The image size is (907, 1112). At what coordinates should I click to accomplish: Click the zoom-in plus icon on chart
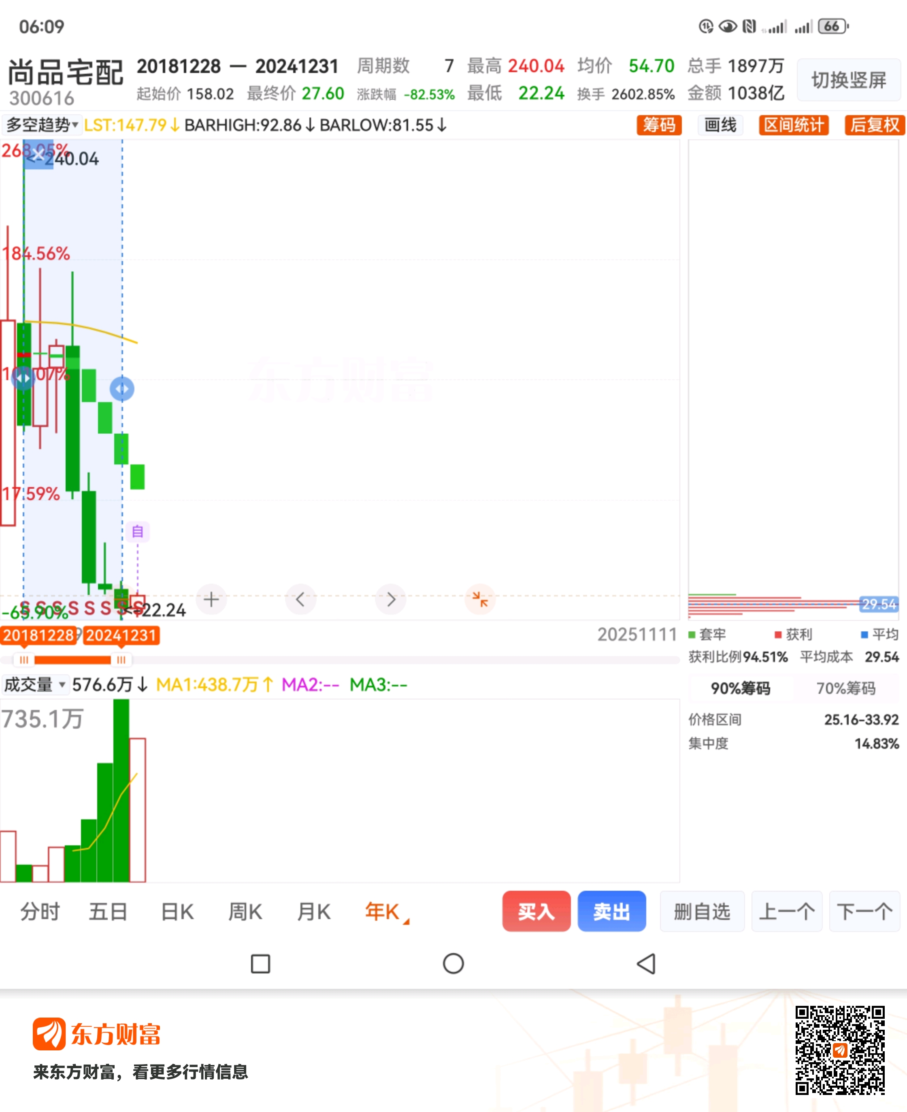pos(211,599)
